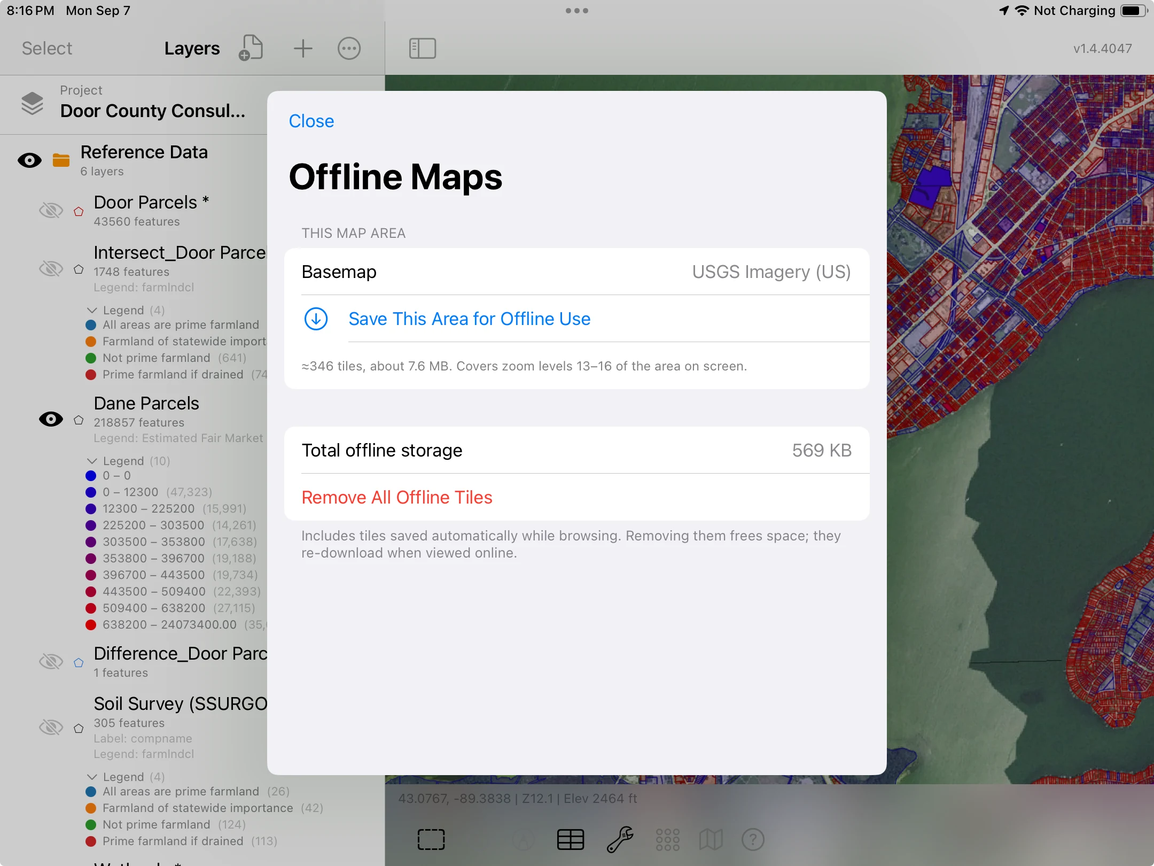Tap Save This Area for Offline Use

coord(470,319)
